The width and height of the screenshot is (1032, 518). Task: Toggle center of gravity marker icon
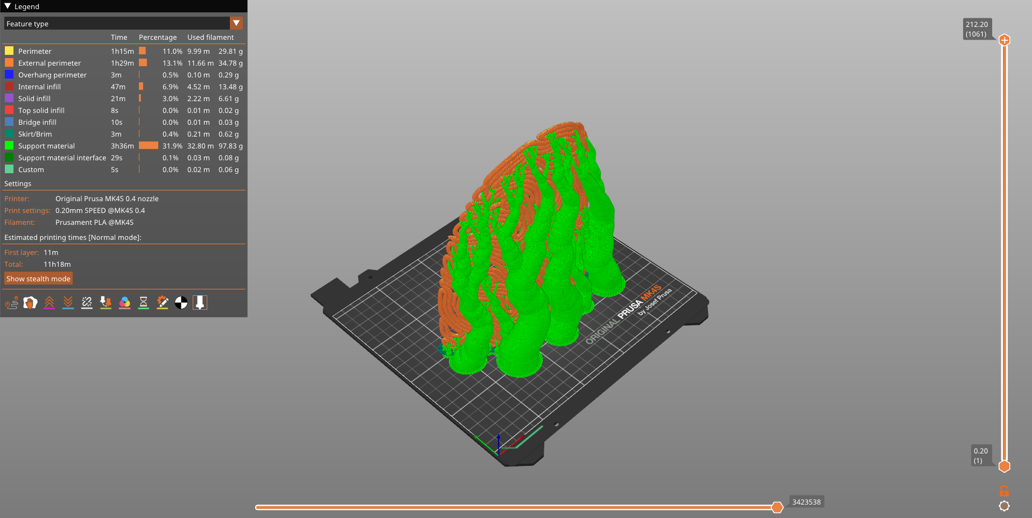(181, 303)
